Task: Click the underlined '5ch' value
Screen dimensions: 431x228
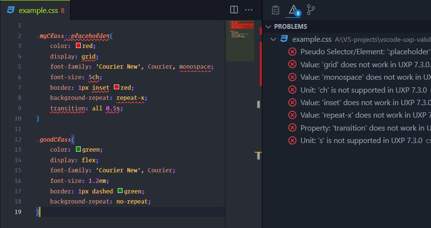Action: [x=94, y=77]
